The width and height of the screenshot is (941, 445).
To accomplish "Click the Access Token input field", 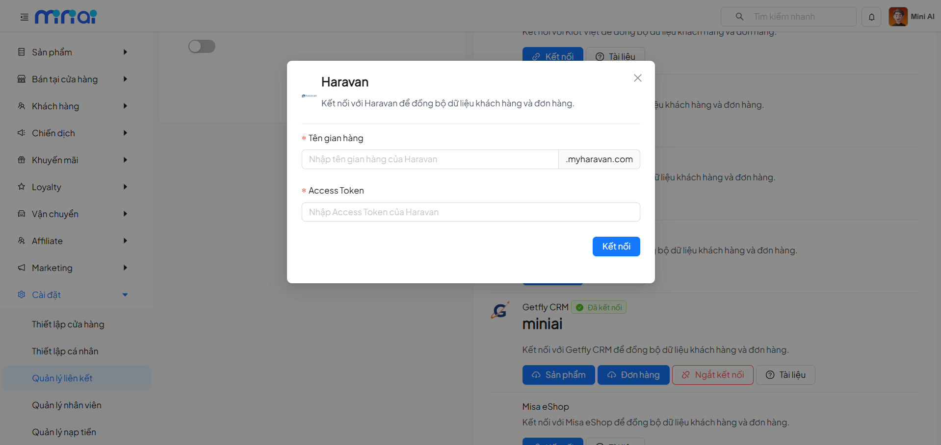I will tap(470, 212).
